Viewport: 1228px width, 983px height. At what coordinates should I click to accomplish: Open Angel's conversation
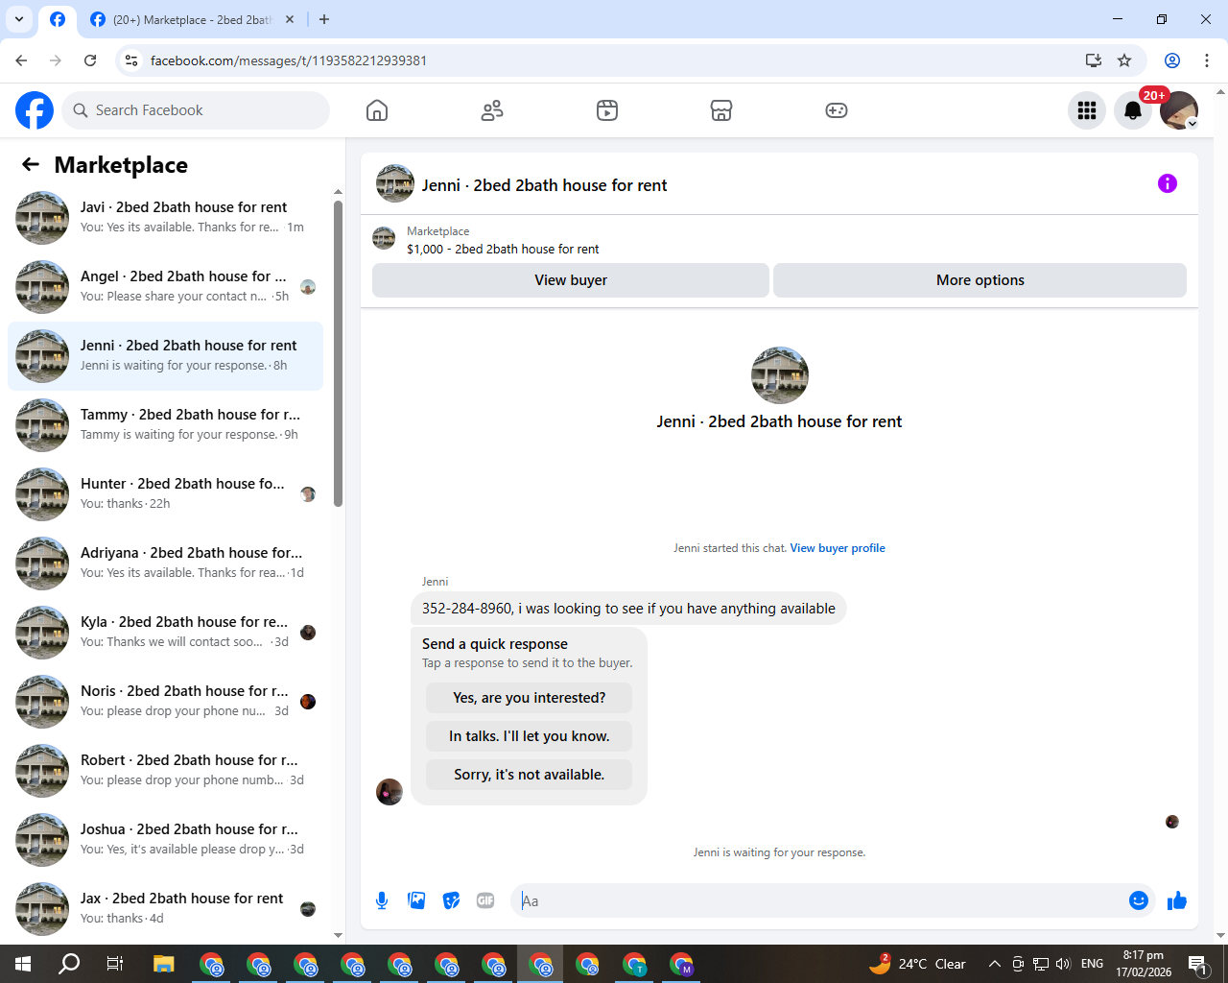[165, 287]
